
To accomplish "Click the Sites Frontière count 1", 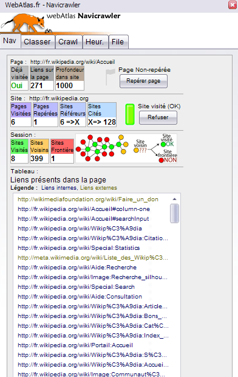I will 53,159.
